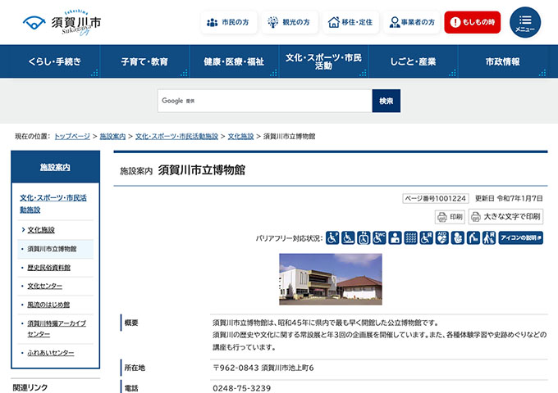Open 文化センター in the sidebar
The image size is (558, 393).
(x=45, y=286)
